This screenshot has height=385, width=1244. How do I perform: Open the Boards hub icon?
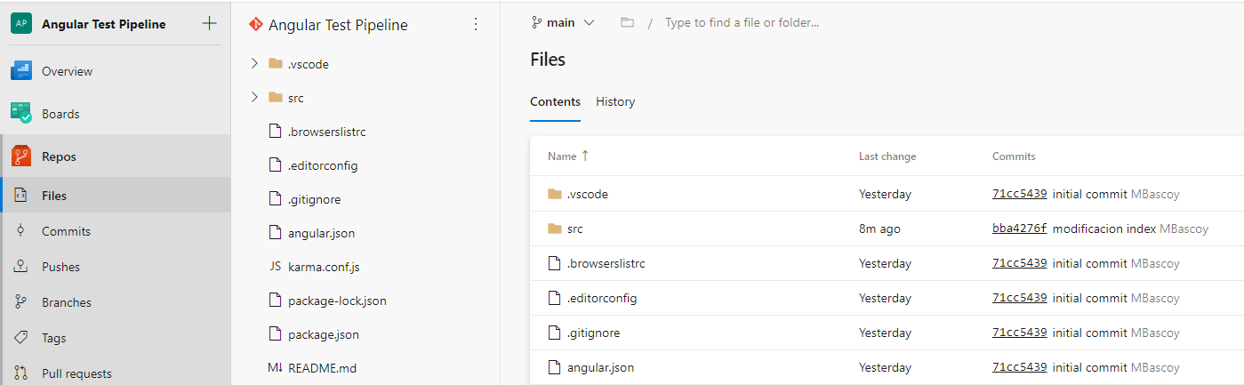(21, 114)
